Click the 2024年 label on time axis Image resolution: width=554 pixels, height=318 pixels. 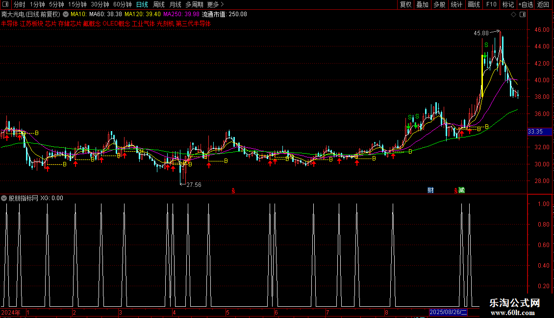coord(11,312)
